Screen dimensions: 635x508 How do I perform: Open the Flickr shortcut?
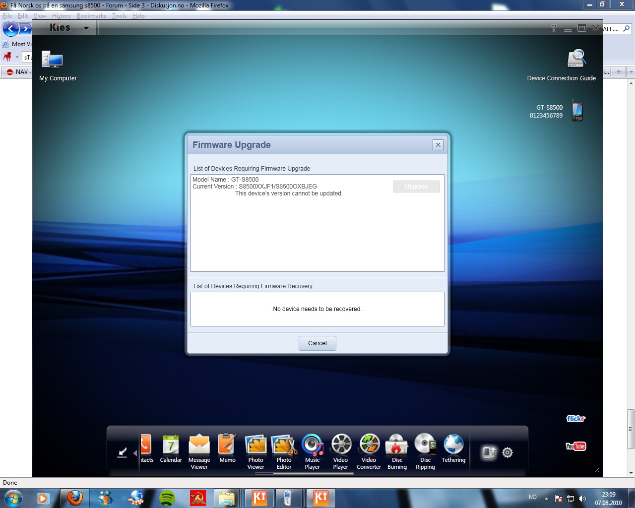[576, 418]
